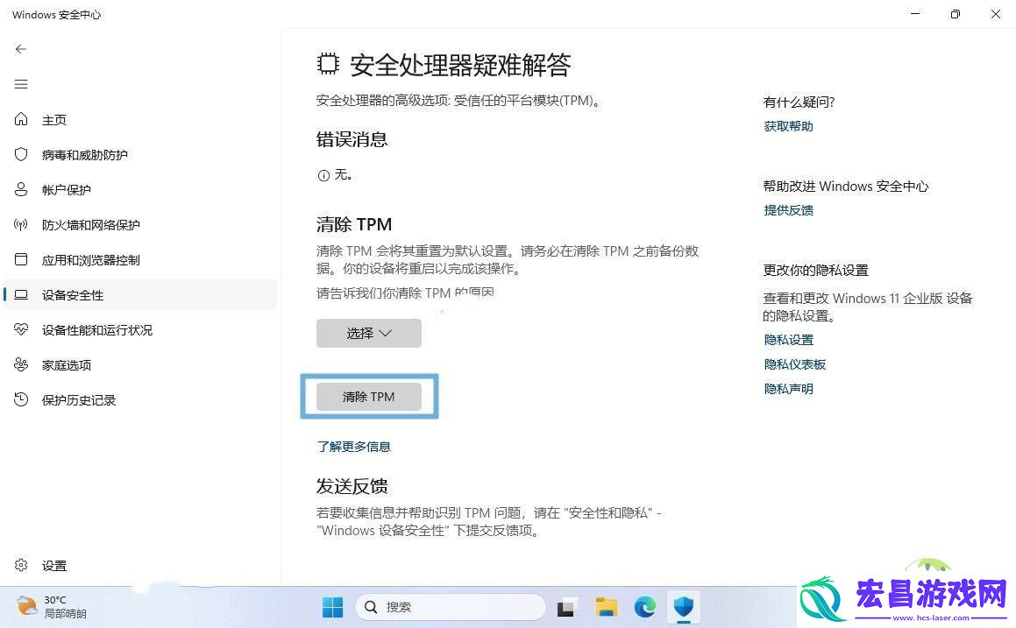1016x628 pixels.
Task: Click the 更改你的隐私设置 heading
Action: pyautogui.click(x=815, y=271)
